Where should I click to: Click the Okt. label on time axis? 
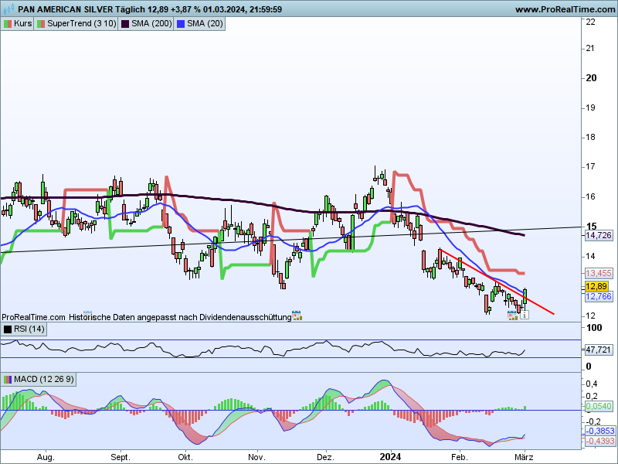tap(185, 457)
